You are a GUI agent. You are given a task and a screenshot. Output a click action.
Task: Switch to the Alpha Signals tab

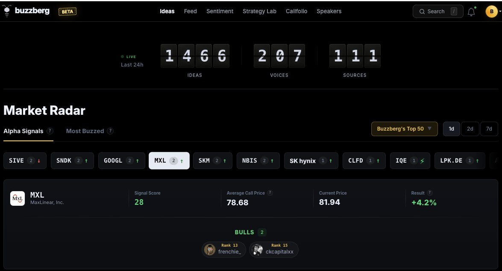coord(23,131)
